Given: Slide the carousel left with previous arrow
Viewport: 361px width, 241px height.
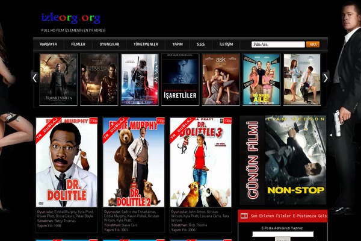Looking at the screenshot, I should coord(34,78).
